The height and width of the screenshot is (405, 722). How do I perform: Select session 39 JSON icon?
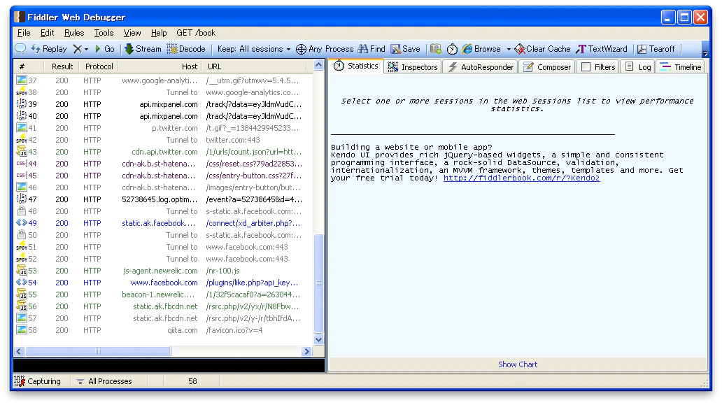tap(21, 104)
